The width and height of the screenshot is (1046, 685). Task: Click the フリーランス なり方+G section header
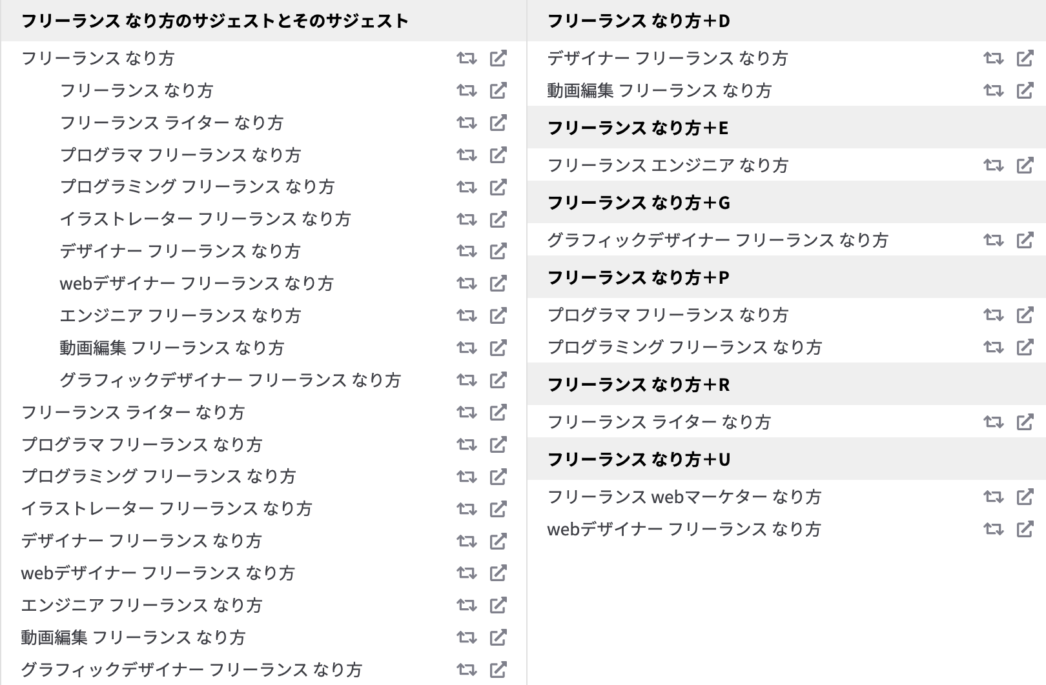(x=786, y=203)
